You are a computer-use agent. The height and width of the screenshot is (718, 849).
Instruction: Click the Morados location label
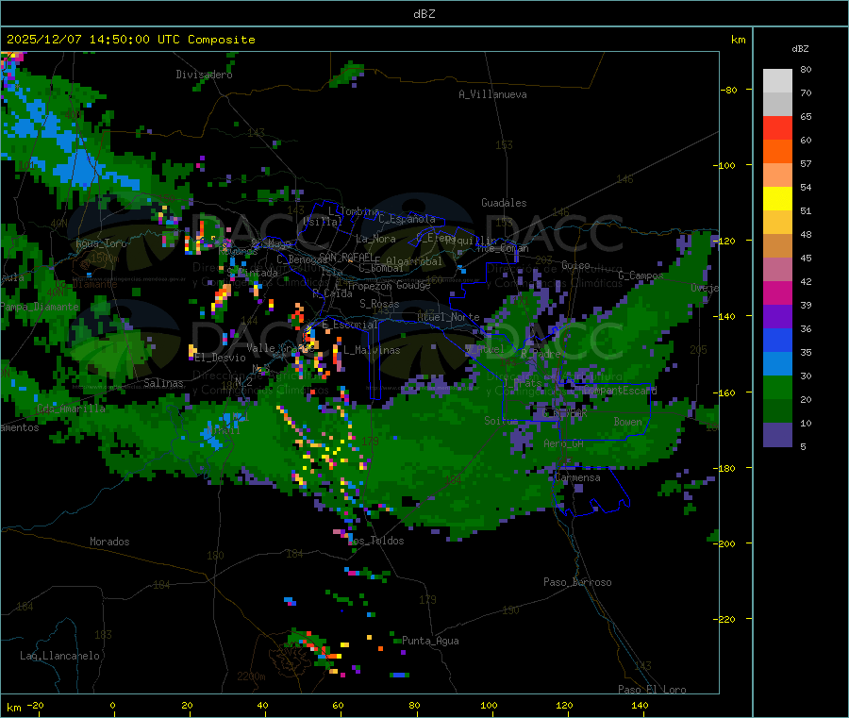(x=110, y=542)
